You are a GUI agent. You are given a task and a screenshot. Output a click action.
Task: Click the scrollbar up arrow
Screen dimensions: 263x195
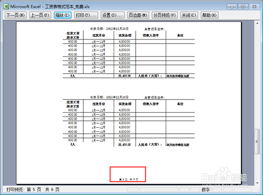pyautogui.click(x=257, y=23)
